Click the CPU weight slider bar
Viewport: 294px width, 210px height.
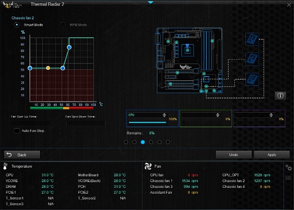click(147, 122)
